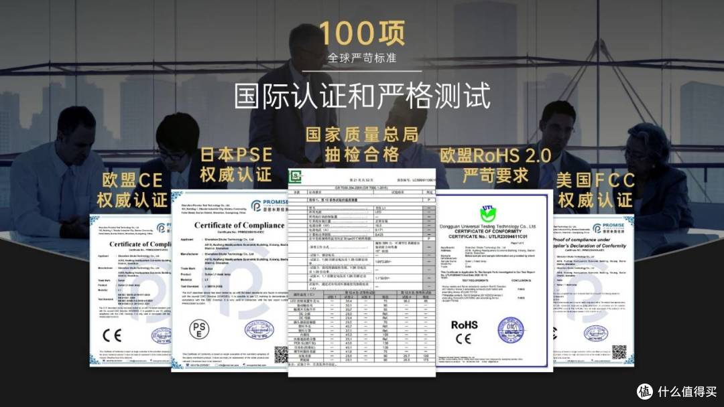The height and width of the screenshot is (407, 724).
Task: Click the PROMISE logo on the FCC certificate
Action: click(609, 228)
